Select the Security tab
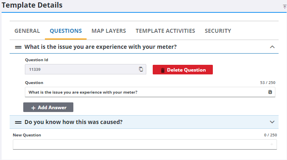The image size is (287, 160). 218,31
